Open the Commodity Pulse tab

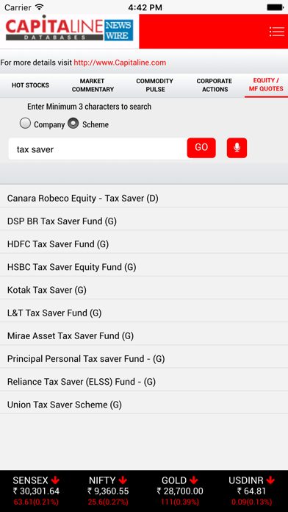[154, 85]
